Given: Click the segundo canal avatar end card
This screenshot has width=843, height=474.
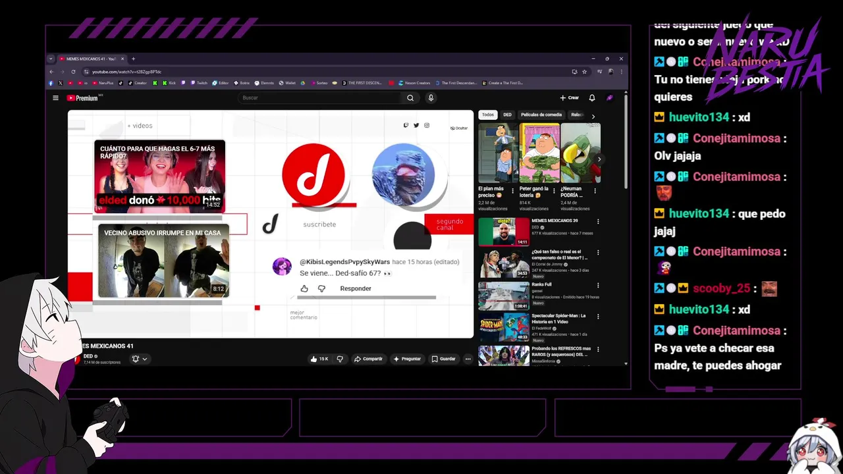Looking at the screenshot, I should 403,174.
